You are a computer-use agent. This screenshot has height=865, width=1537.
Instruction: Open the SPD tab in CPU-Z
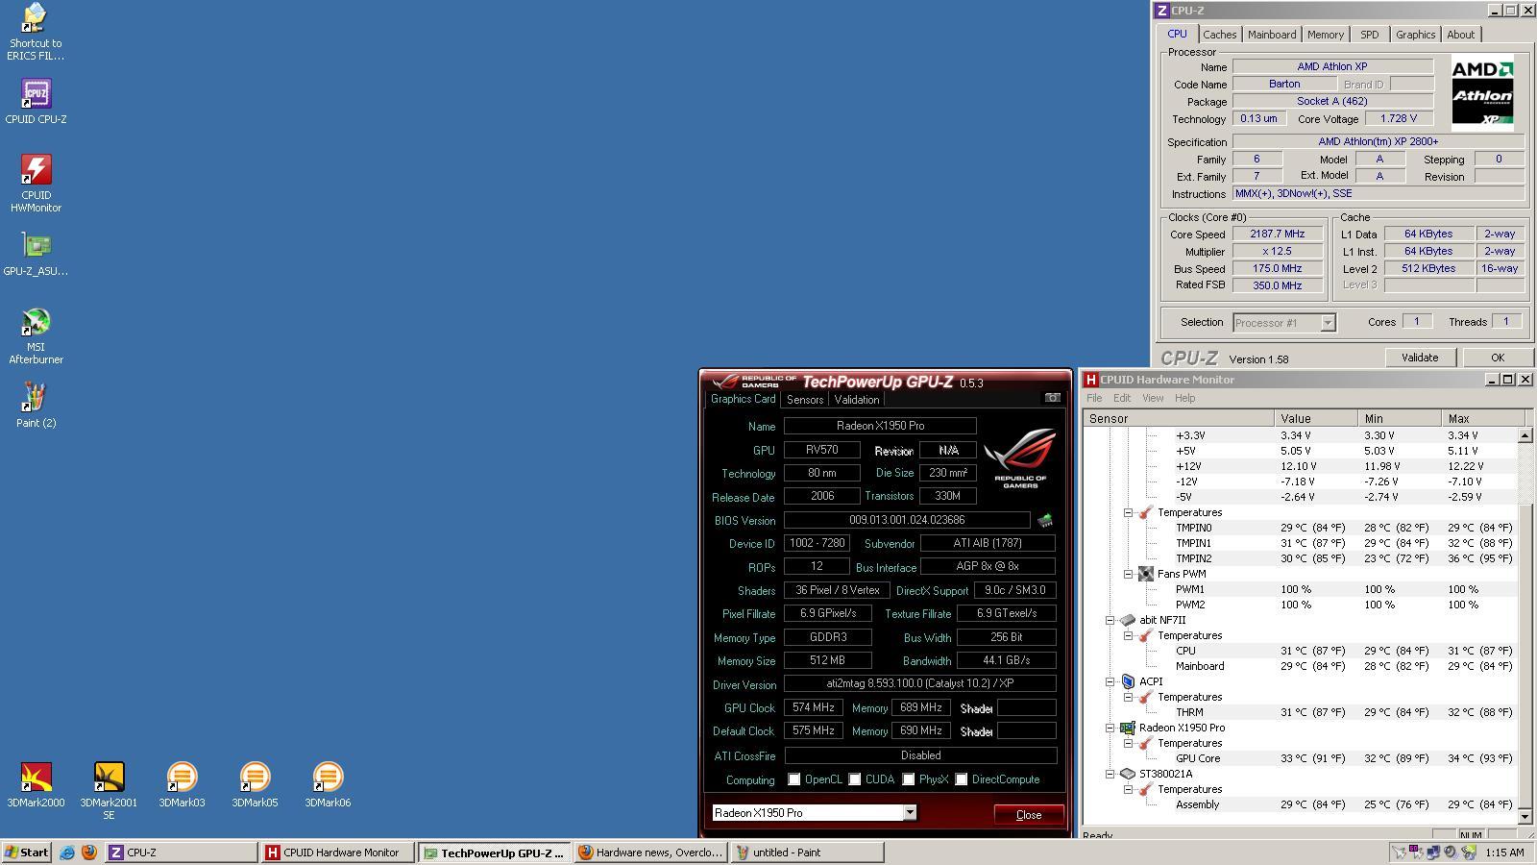pos(1369,35)
